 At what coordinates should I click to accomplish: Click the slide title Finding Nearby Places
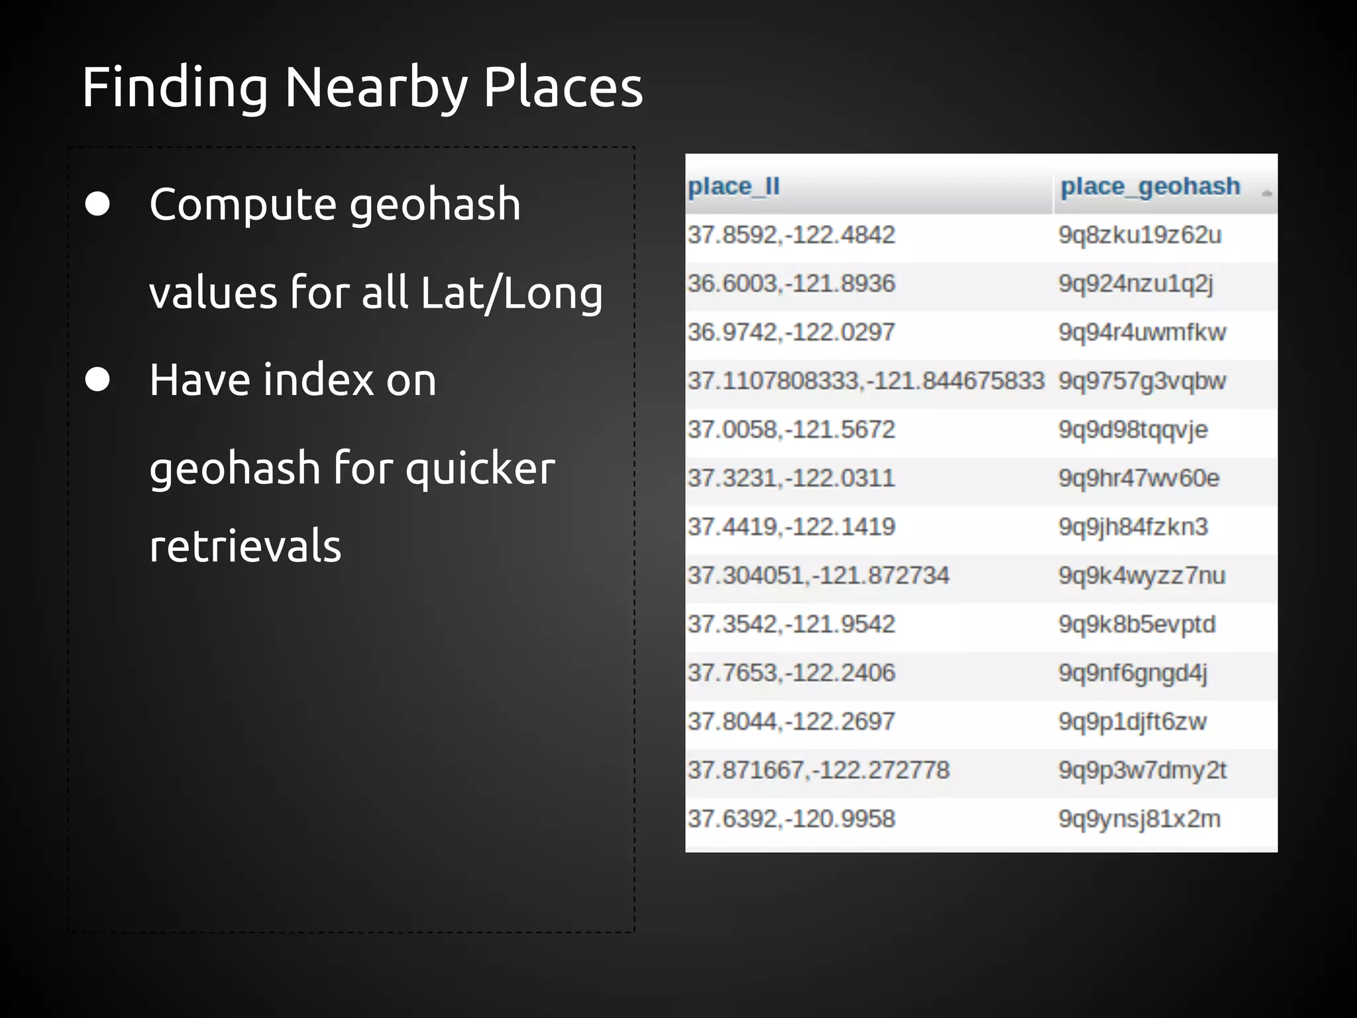click(x=362, y=88)
